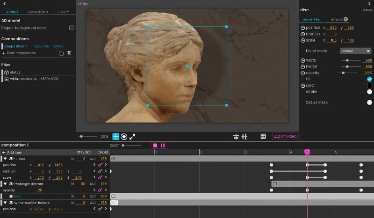Switch to the history tab

click(63, 11)
